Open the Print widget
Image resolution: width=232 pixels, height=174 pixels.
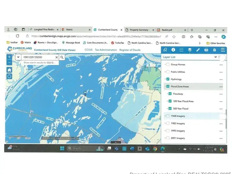(x=206, y=50)
